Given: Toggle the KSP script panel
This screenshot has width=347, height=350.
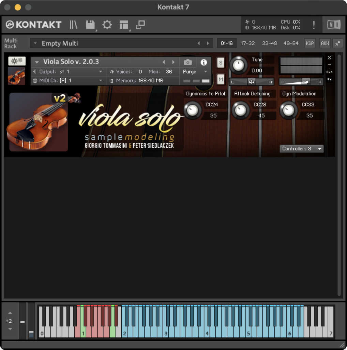Looking at the screenshot, I should 310,43.
